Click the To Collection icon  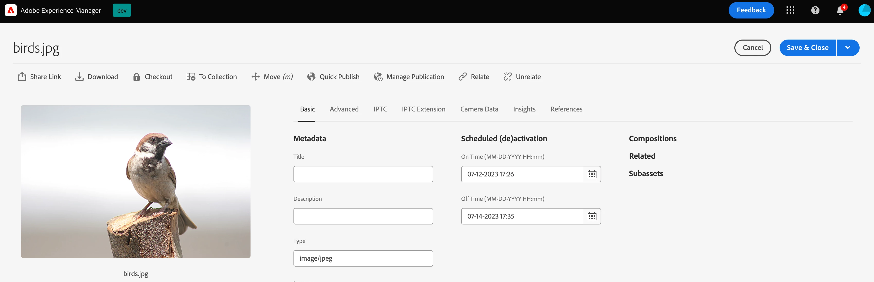191,77
